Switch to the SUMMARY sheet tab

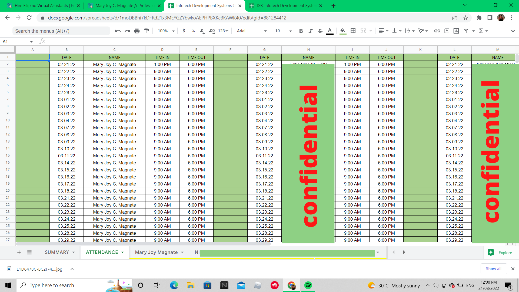coord(57,252)
